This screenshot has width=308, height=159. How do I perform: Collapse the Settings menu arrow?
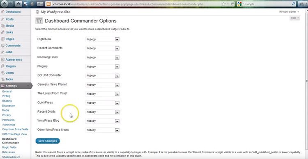pyautogui.click(x=28, y=86)
